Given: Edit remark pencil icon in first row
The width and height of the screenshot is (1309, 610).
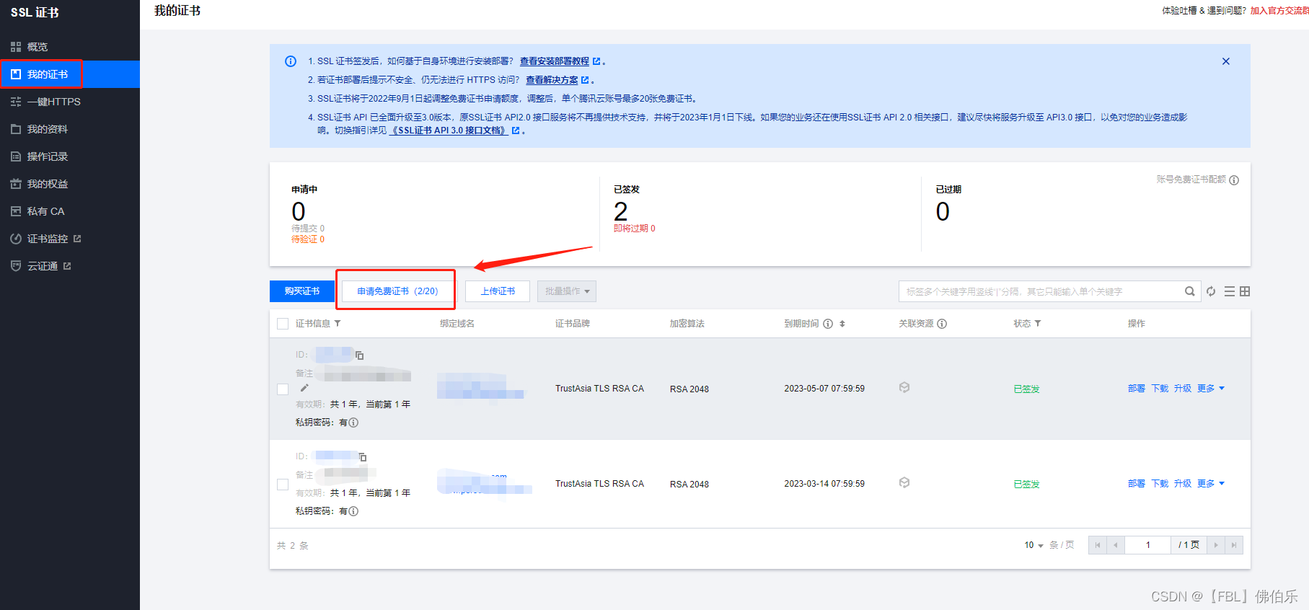Looking at the screenshot, I should pyautogui.click(x=304, y=388).
